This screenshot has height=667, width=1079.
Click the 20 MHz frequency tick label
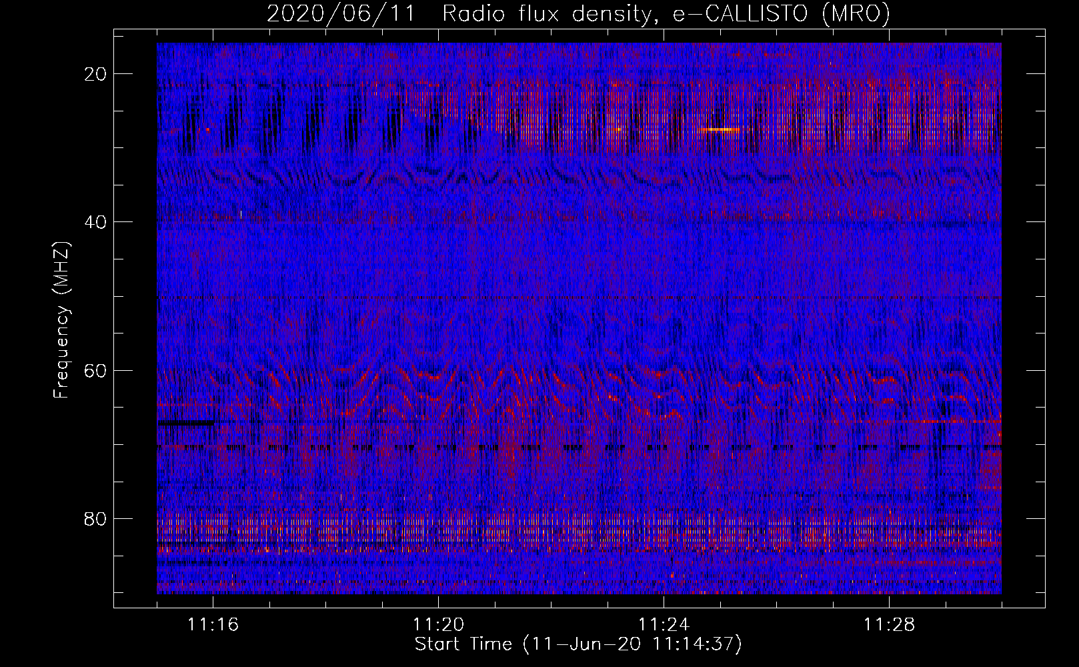coord(96,74)
